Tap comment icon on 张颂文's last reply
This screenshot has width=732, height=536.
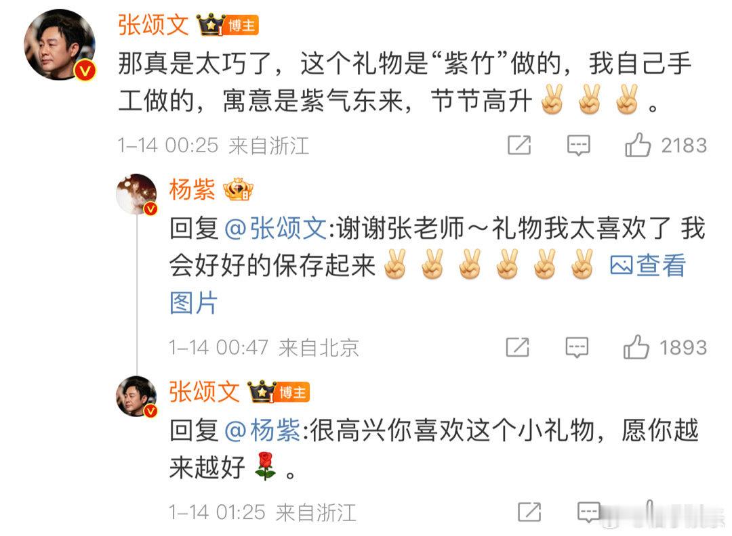589,512
